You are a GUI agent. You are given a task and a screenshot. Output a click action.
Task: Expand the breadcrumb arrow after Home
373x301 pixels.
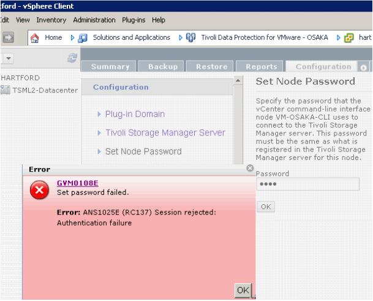pyautogui.click(x=72, y=37)
